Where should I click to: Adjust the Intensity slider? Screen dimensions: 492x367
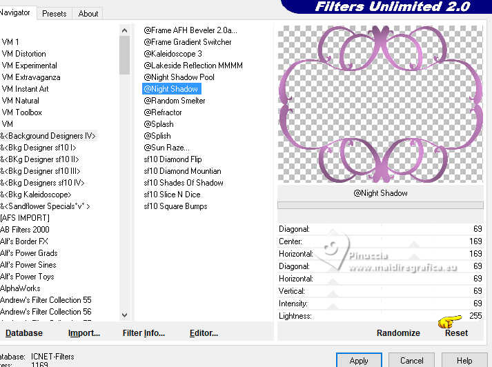tap(380, 304)
